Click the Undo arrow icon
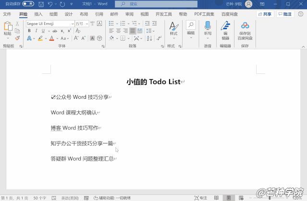 tap(50, 4)
